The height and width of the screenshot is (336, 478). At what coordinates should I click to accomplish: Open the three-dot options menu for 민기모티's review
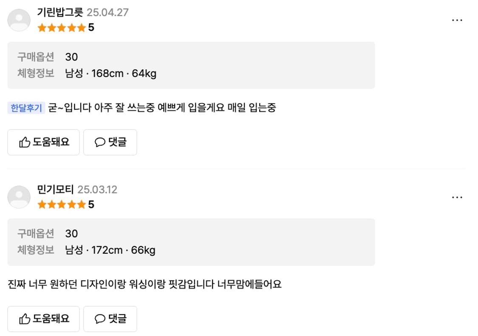(457, 197)
